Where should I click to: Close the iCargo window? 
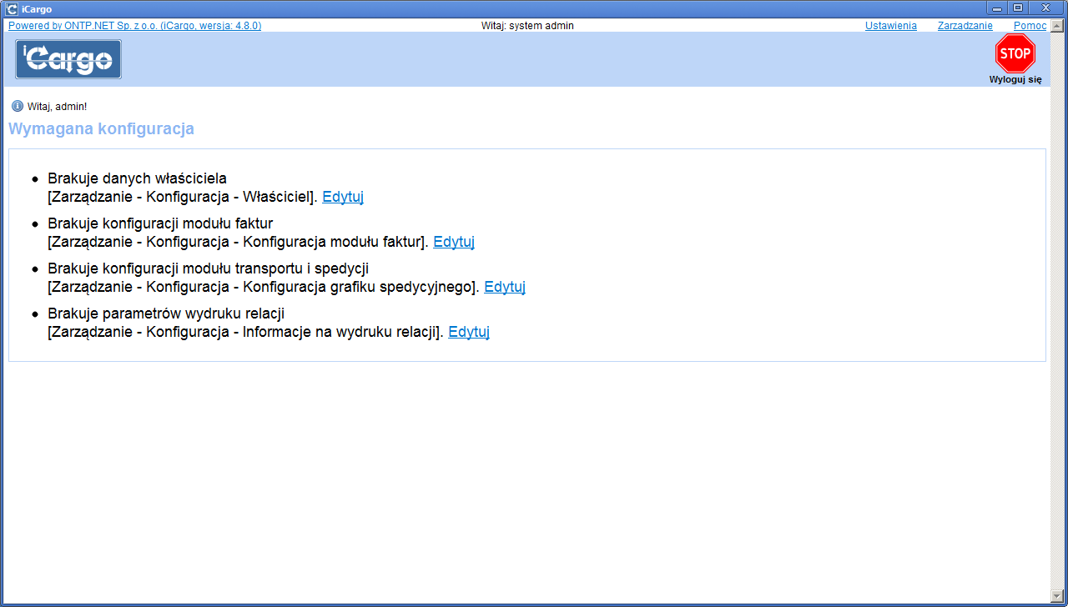click(1046, 8)
